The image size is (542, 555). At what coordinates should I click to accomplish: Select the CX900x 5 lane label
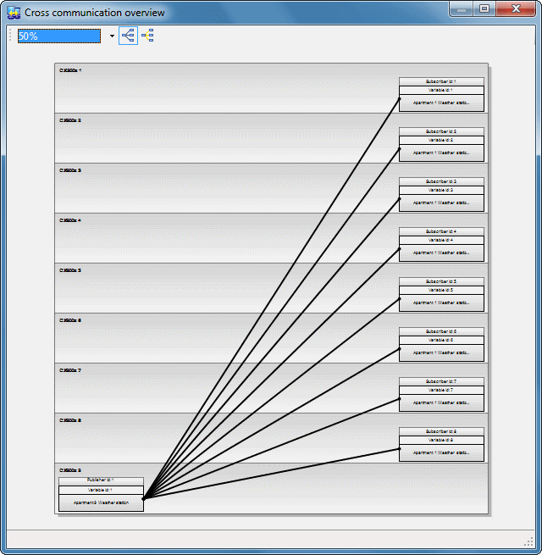pos(70,270)
